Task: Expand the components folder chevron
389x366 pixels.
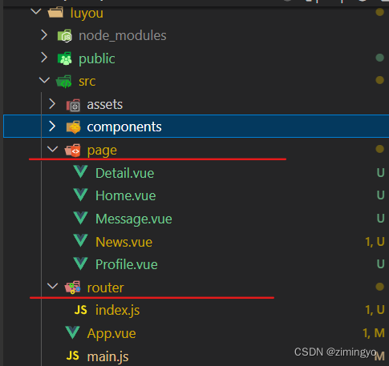Action: tap(52, 127)
